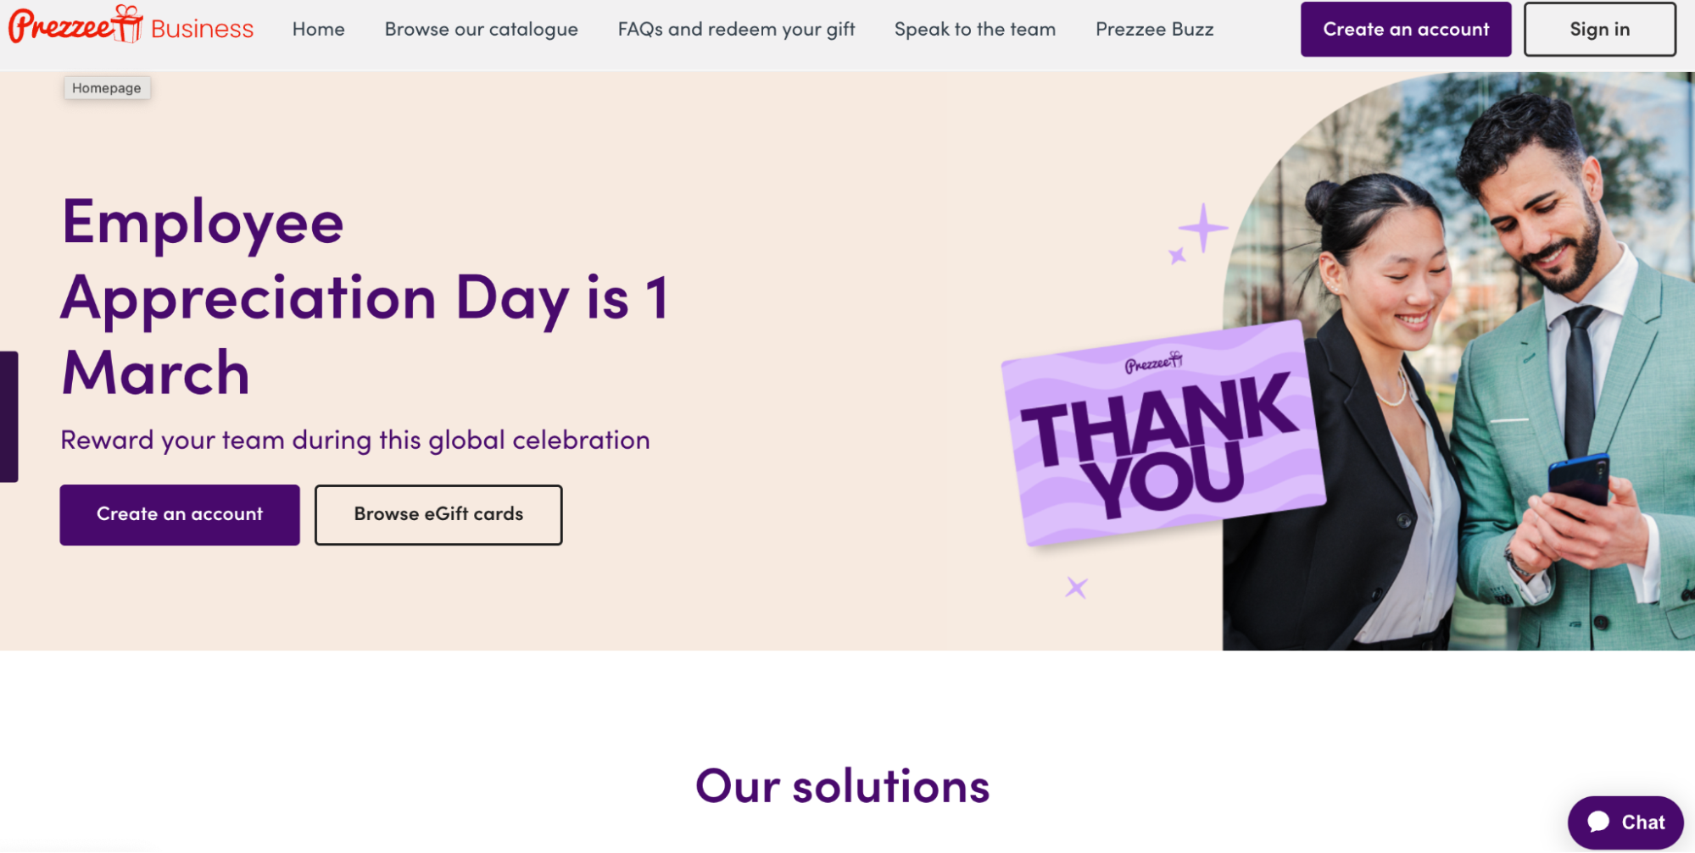Viewport: 1695px width, 853px height.
Task: Click the dark purple tab on left edge
Action: point(8,416)
